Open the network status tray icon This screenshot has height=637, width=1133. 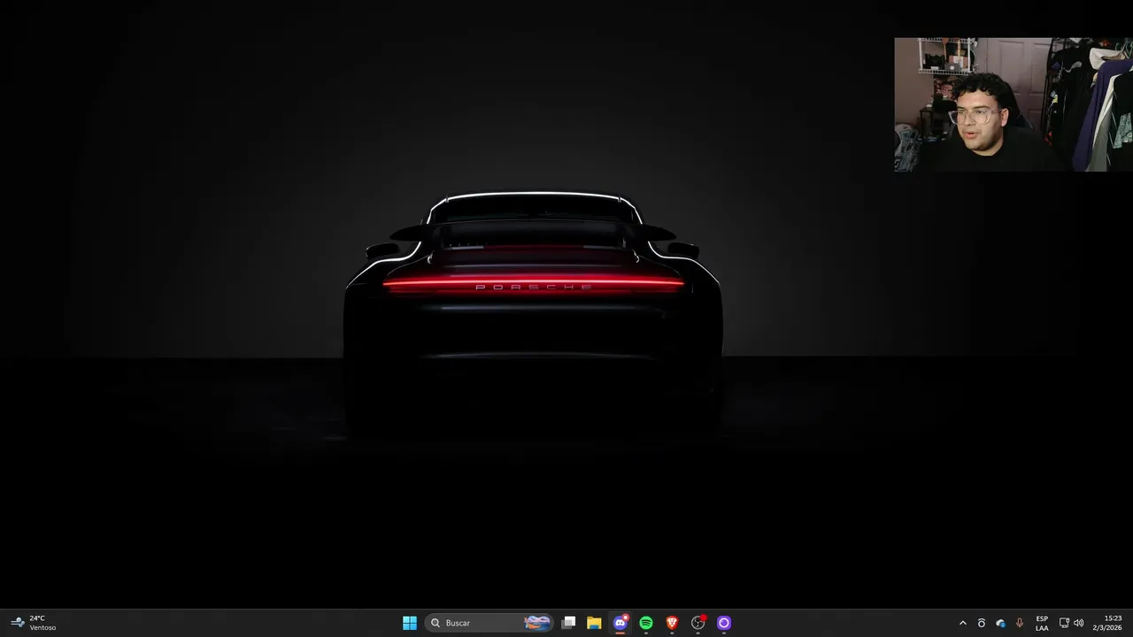pyautogui.click(x=1064, y=623)
